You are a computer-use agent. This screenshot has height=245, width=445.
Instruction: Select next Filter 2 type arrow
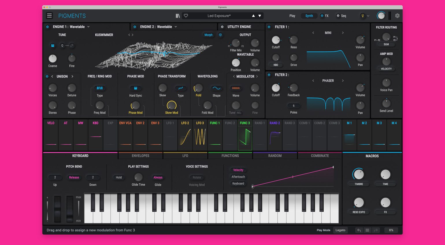point(343,81)
